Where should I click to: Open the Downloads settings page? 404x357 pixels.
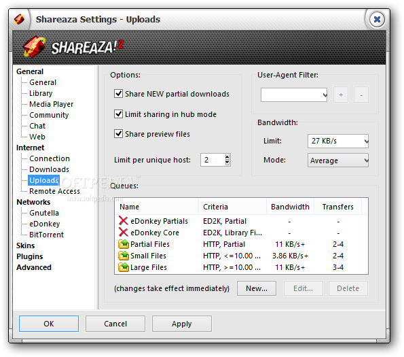[x=49, y=169]
